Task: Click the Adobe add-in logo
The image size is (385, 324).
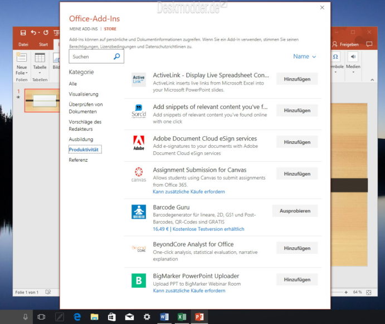Action: pyautogui.click(x=139, y=143)
